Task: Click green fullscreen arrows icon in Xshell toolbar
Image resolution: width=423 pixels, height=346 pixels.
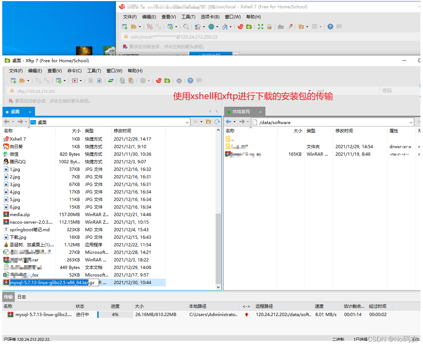Action: point(260,27)
